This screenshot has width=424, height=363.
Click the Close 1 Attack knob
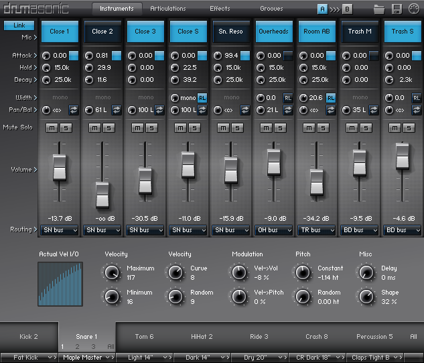point(46,56)
